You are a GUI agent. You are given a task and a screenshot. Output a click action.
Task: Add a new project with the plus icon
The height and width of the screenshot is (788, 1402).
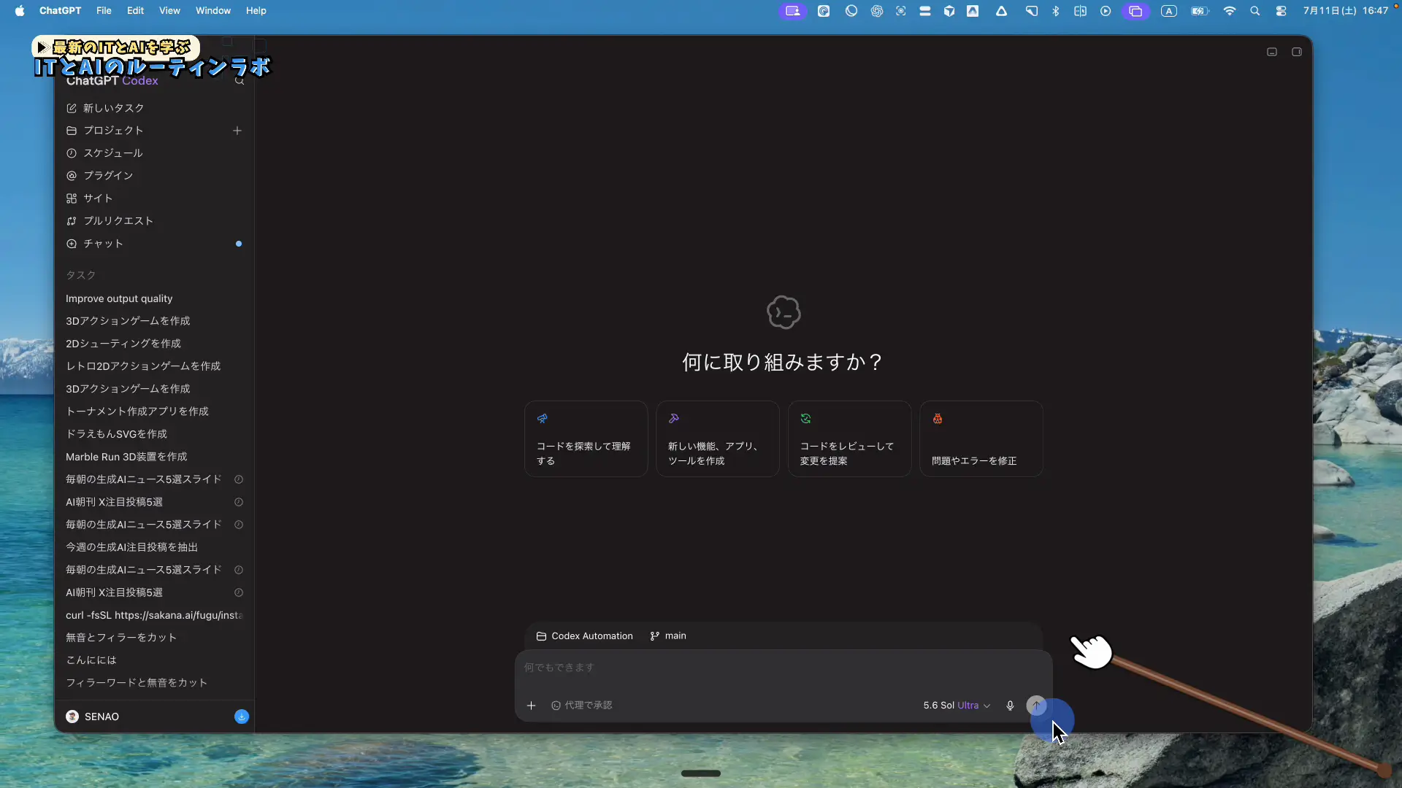click(237, 131)
